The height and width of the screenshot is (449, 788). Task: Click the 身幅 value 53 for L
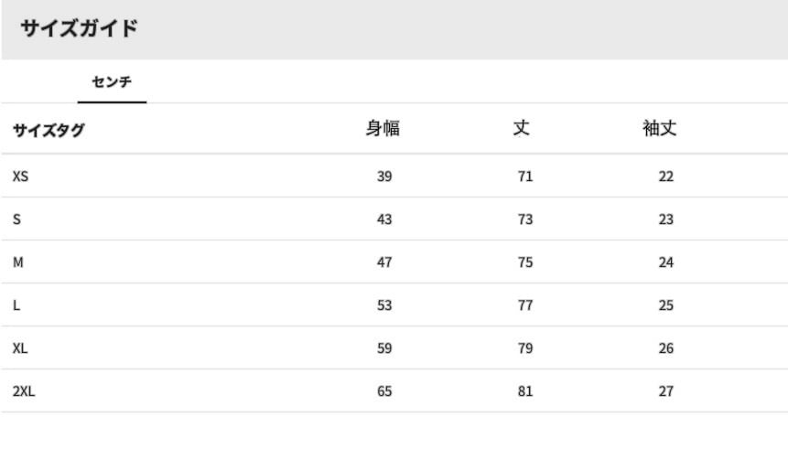(384, 305)
